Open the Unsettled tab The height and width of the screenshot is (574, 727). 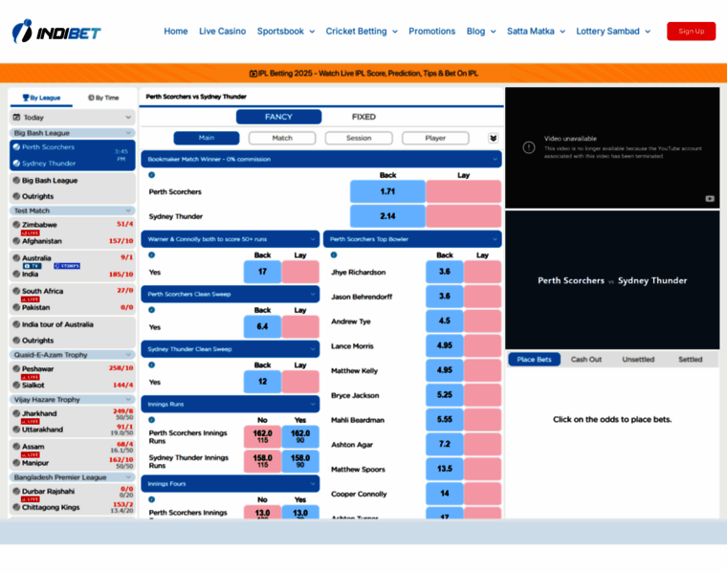(x=638, y=360)
